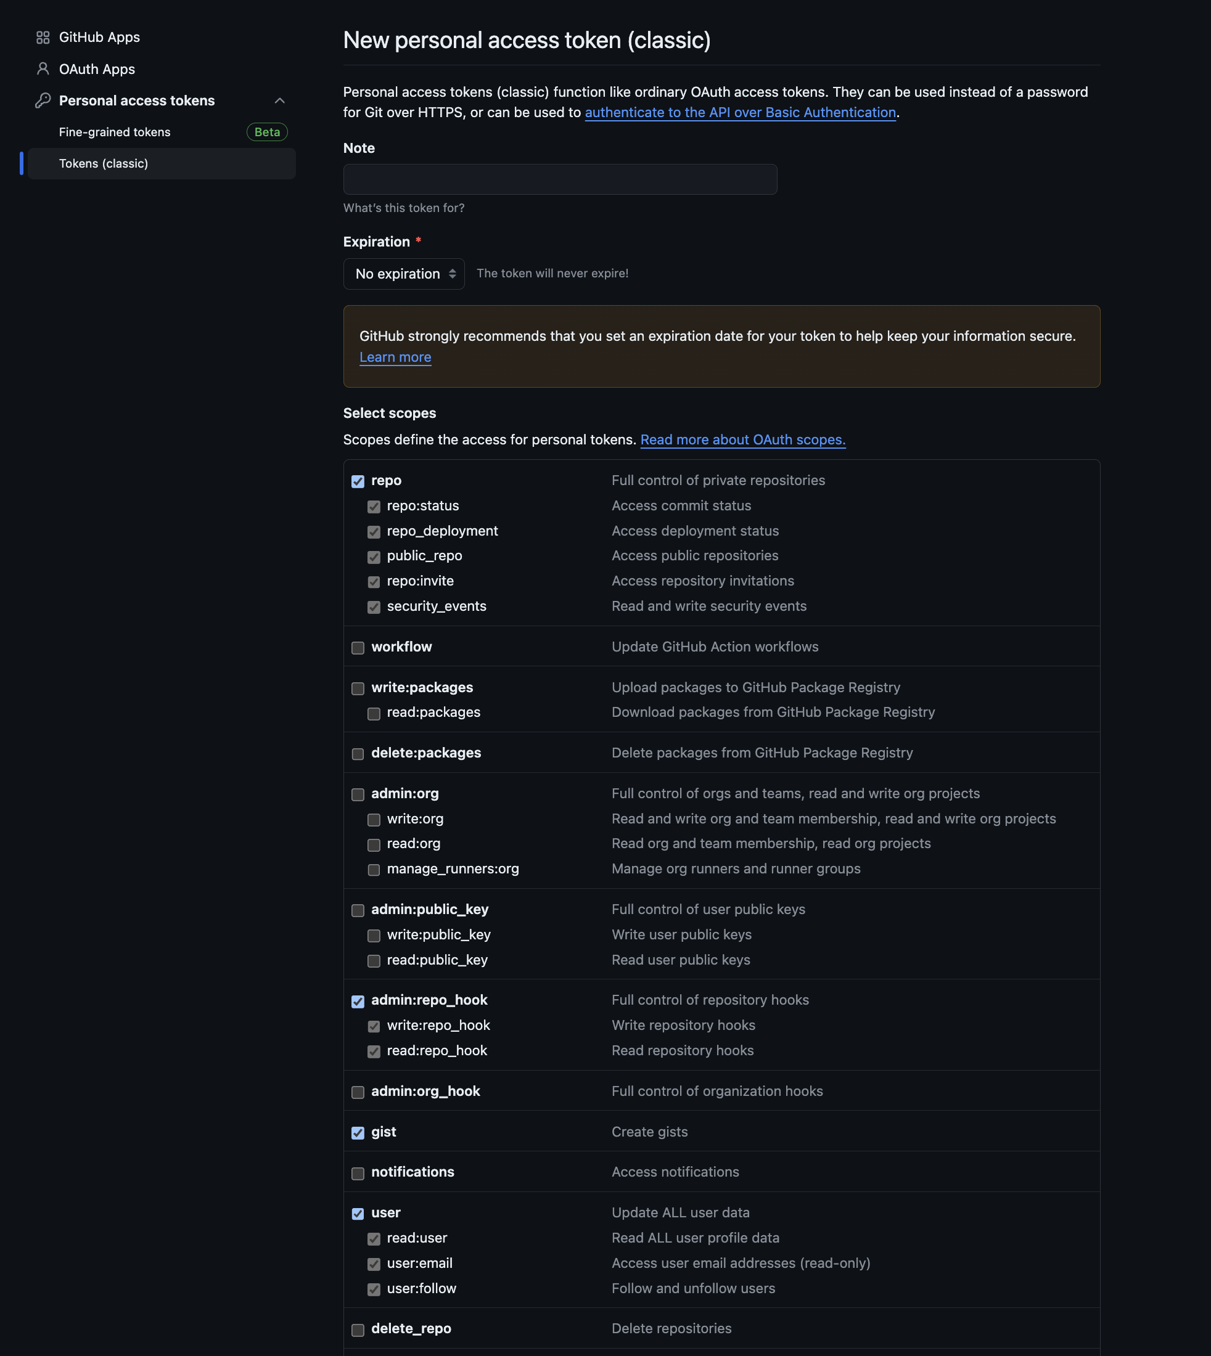
Task: Click the GitHub Apps grid icon
Action: tap(43, 37)
